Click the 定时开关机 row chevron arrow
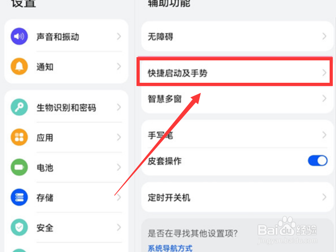Image resolution: width=336 pixels, height=252 pixels. pos(324,198)
